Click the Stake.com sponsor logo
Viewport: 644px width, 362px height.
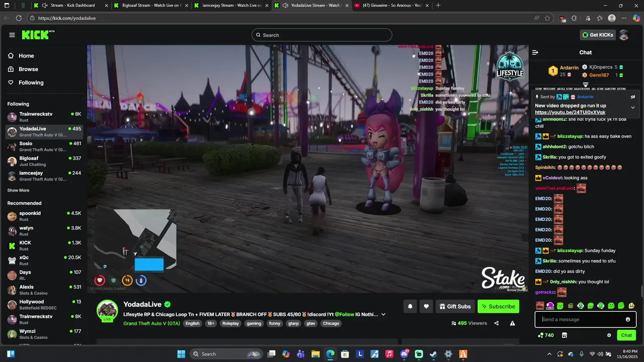coord(503,278)
